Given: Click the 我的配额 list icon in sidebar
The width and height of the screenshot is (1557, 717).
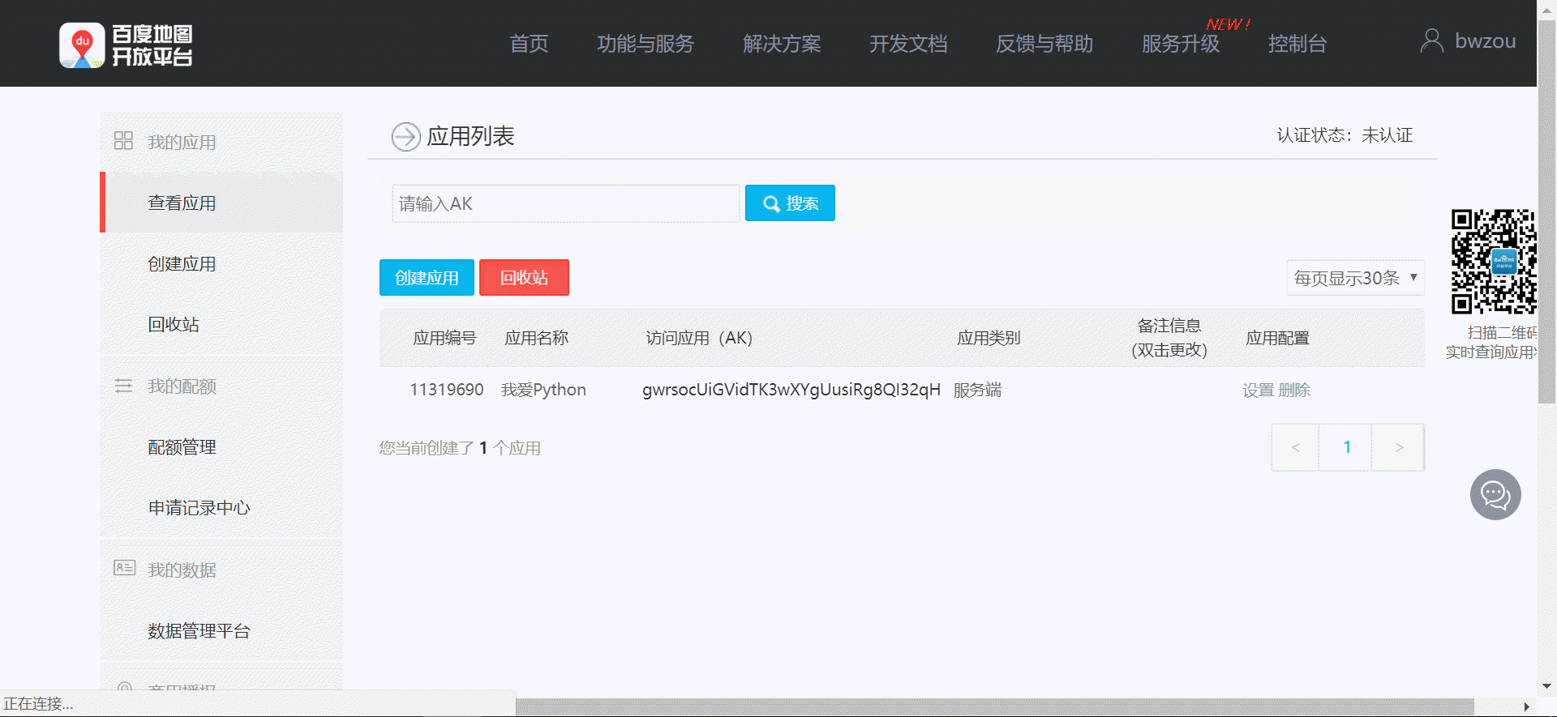Looking at the screenshot, I should click(123, 386).
